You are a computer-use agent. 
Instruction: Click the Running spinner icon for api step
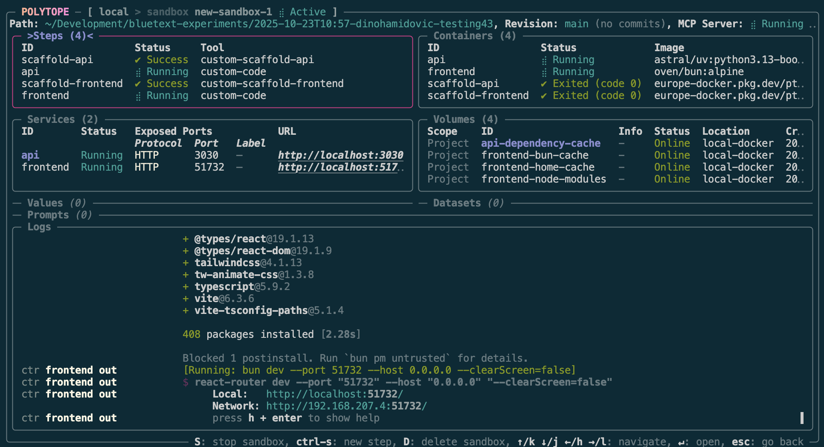click(x=138, y=72)
